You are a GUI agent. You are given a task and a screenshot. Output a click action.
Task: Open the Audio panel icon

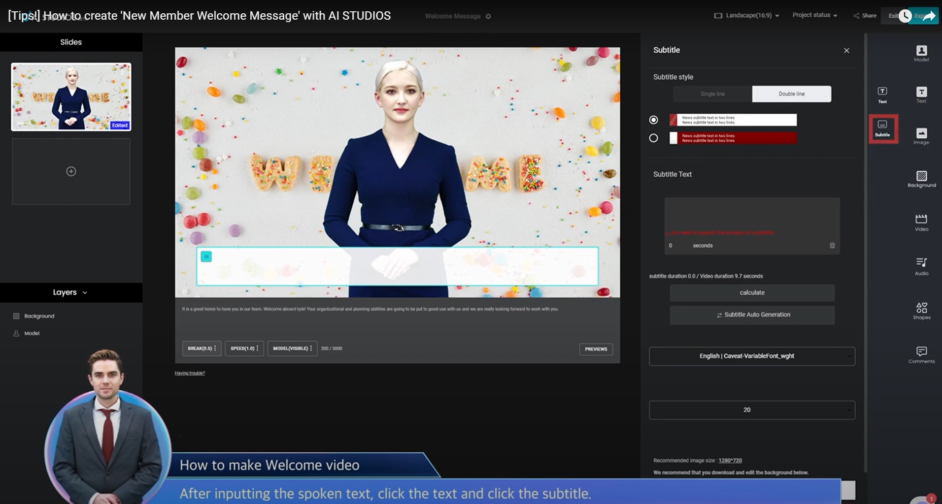coord(921,266)
